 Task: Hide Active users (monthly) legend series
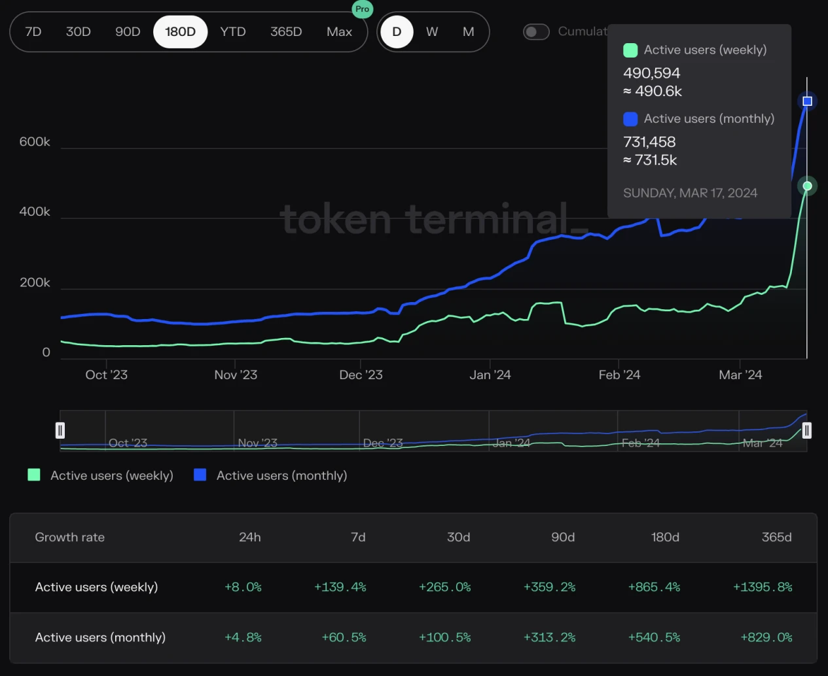(270, 475)
